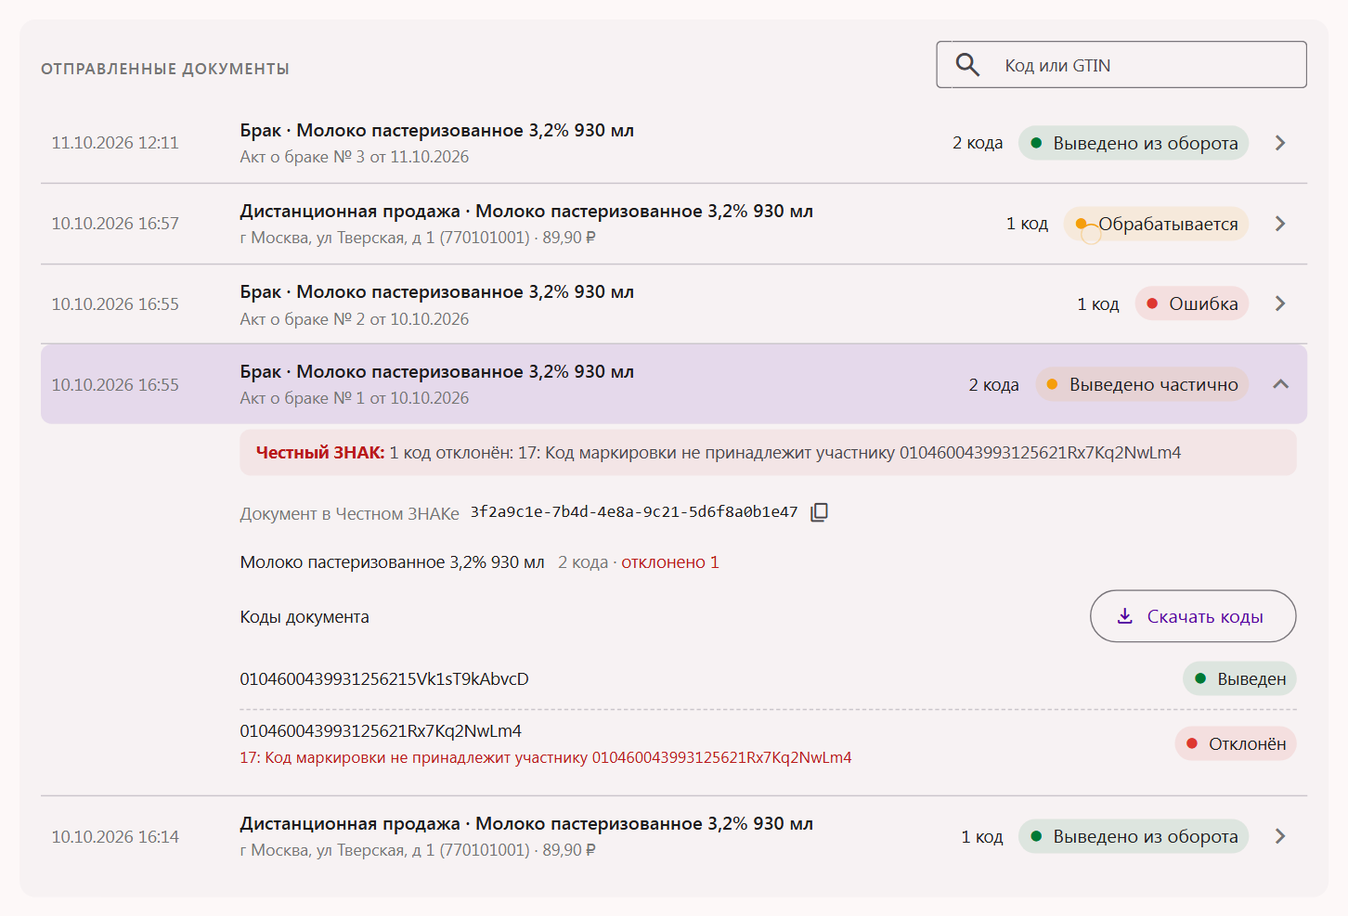Image resolution: width=1348 pixels, height=916 pixels.
Task: Click the timestamp '11.10.2026 12:11'
Action: 115,143
